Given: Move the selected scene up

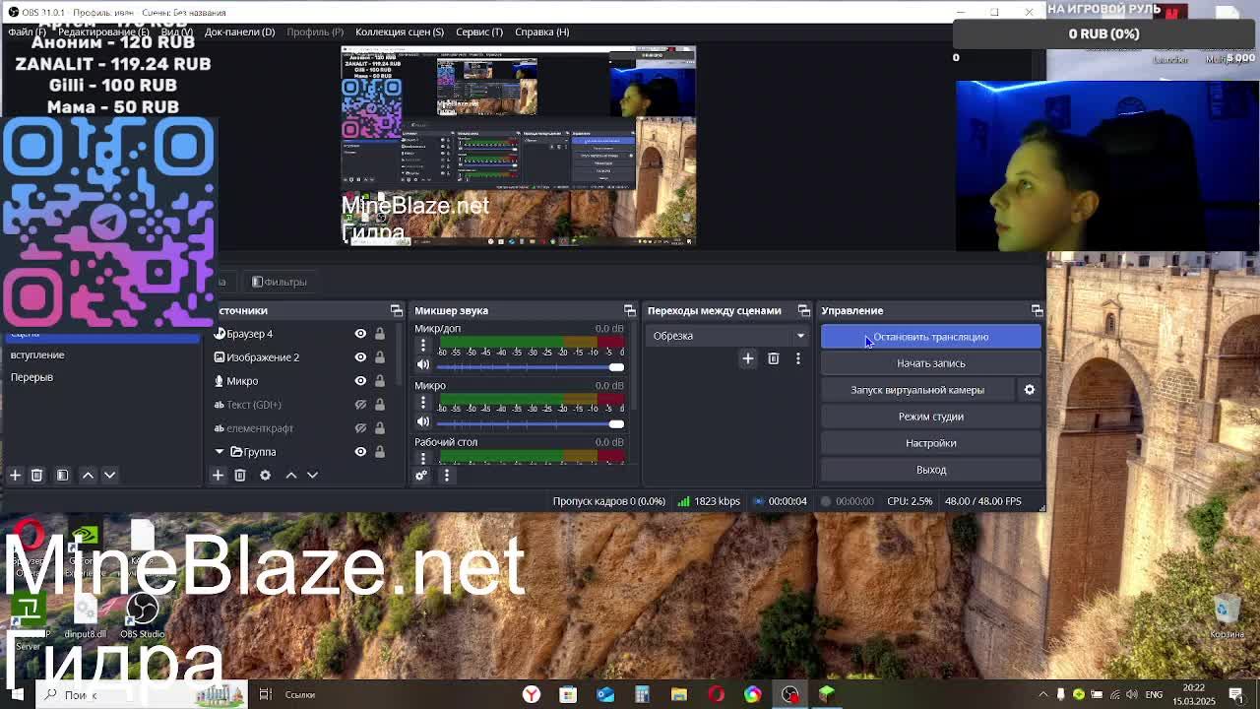Looking at the screenshot, I should point(88,475).
